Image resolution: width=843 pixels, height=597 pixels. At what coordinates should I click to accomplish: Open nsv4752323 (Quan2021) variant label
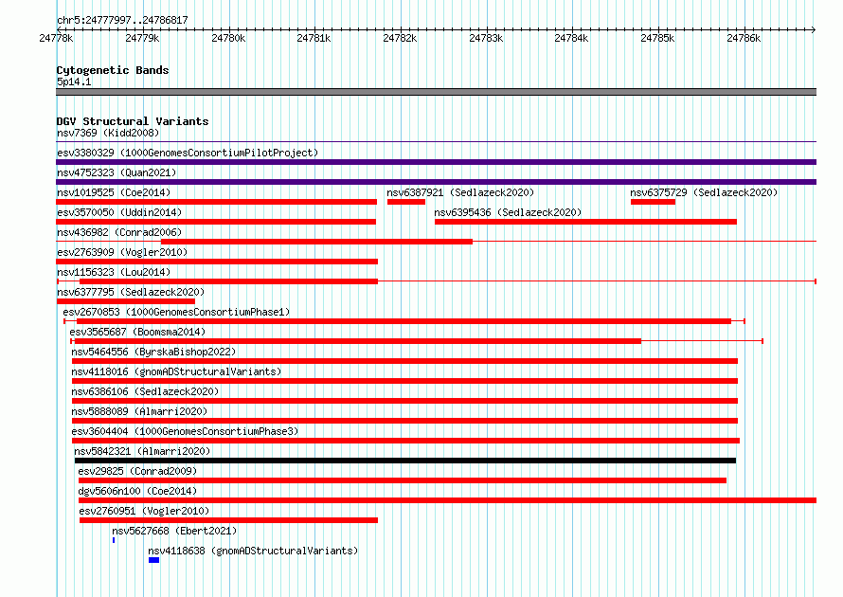tap(117, 172)
